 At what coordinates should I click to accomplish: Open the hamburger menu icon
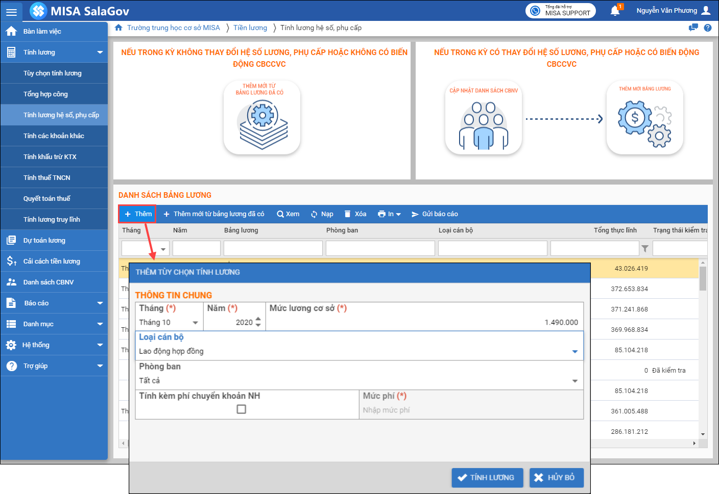tap(11, 12)
